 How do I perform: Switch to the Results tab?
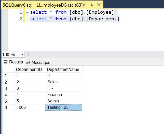click(13, 62)
